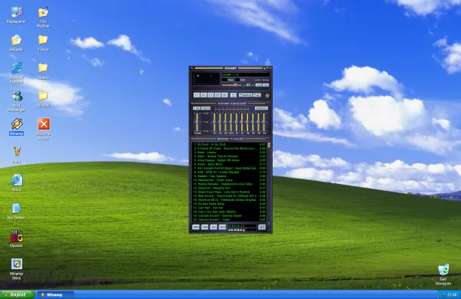Click the 16K equalizer band slider
461x299 pixels.
[264, 122]
